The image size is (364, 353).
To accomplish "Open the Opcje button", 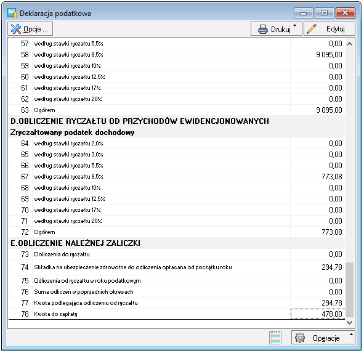I will (30, 29).
